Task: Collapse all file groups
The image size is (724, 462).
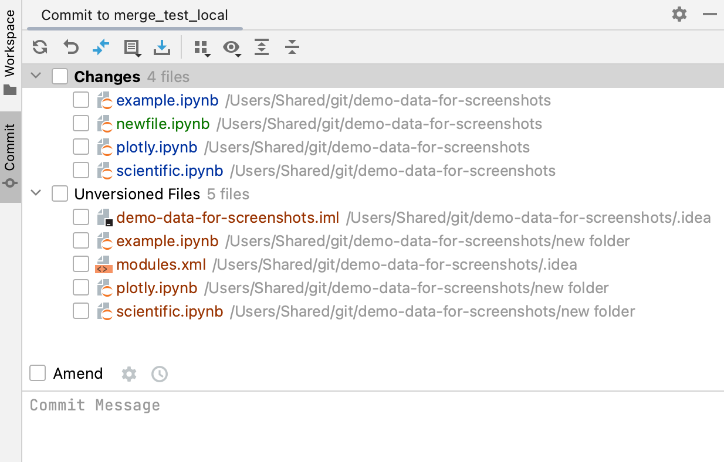Action: [x=292, y=47]
